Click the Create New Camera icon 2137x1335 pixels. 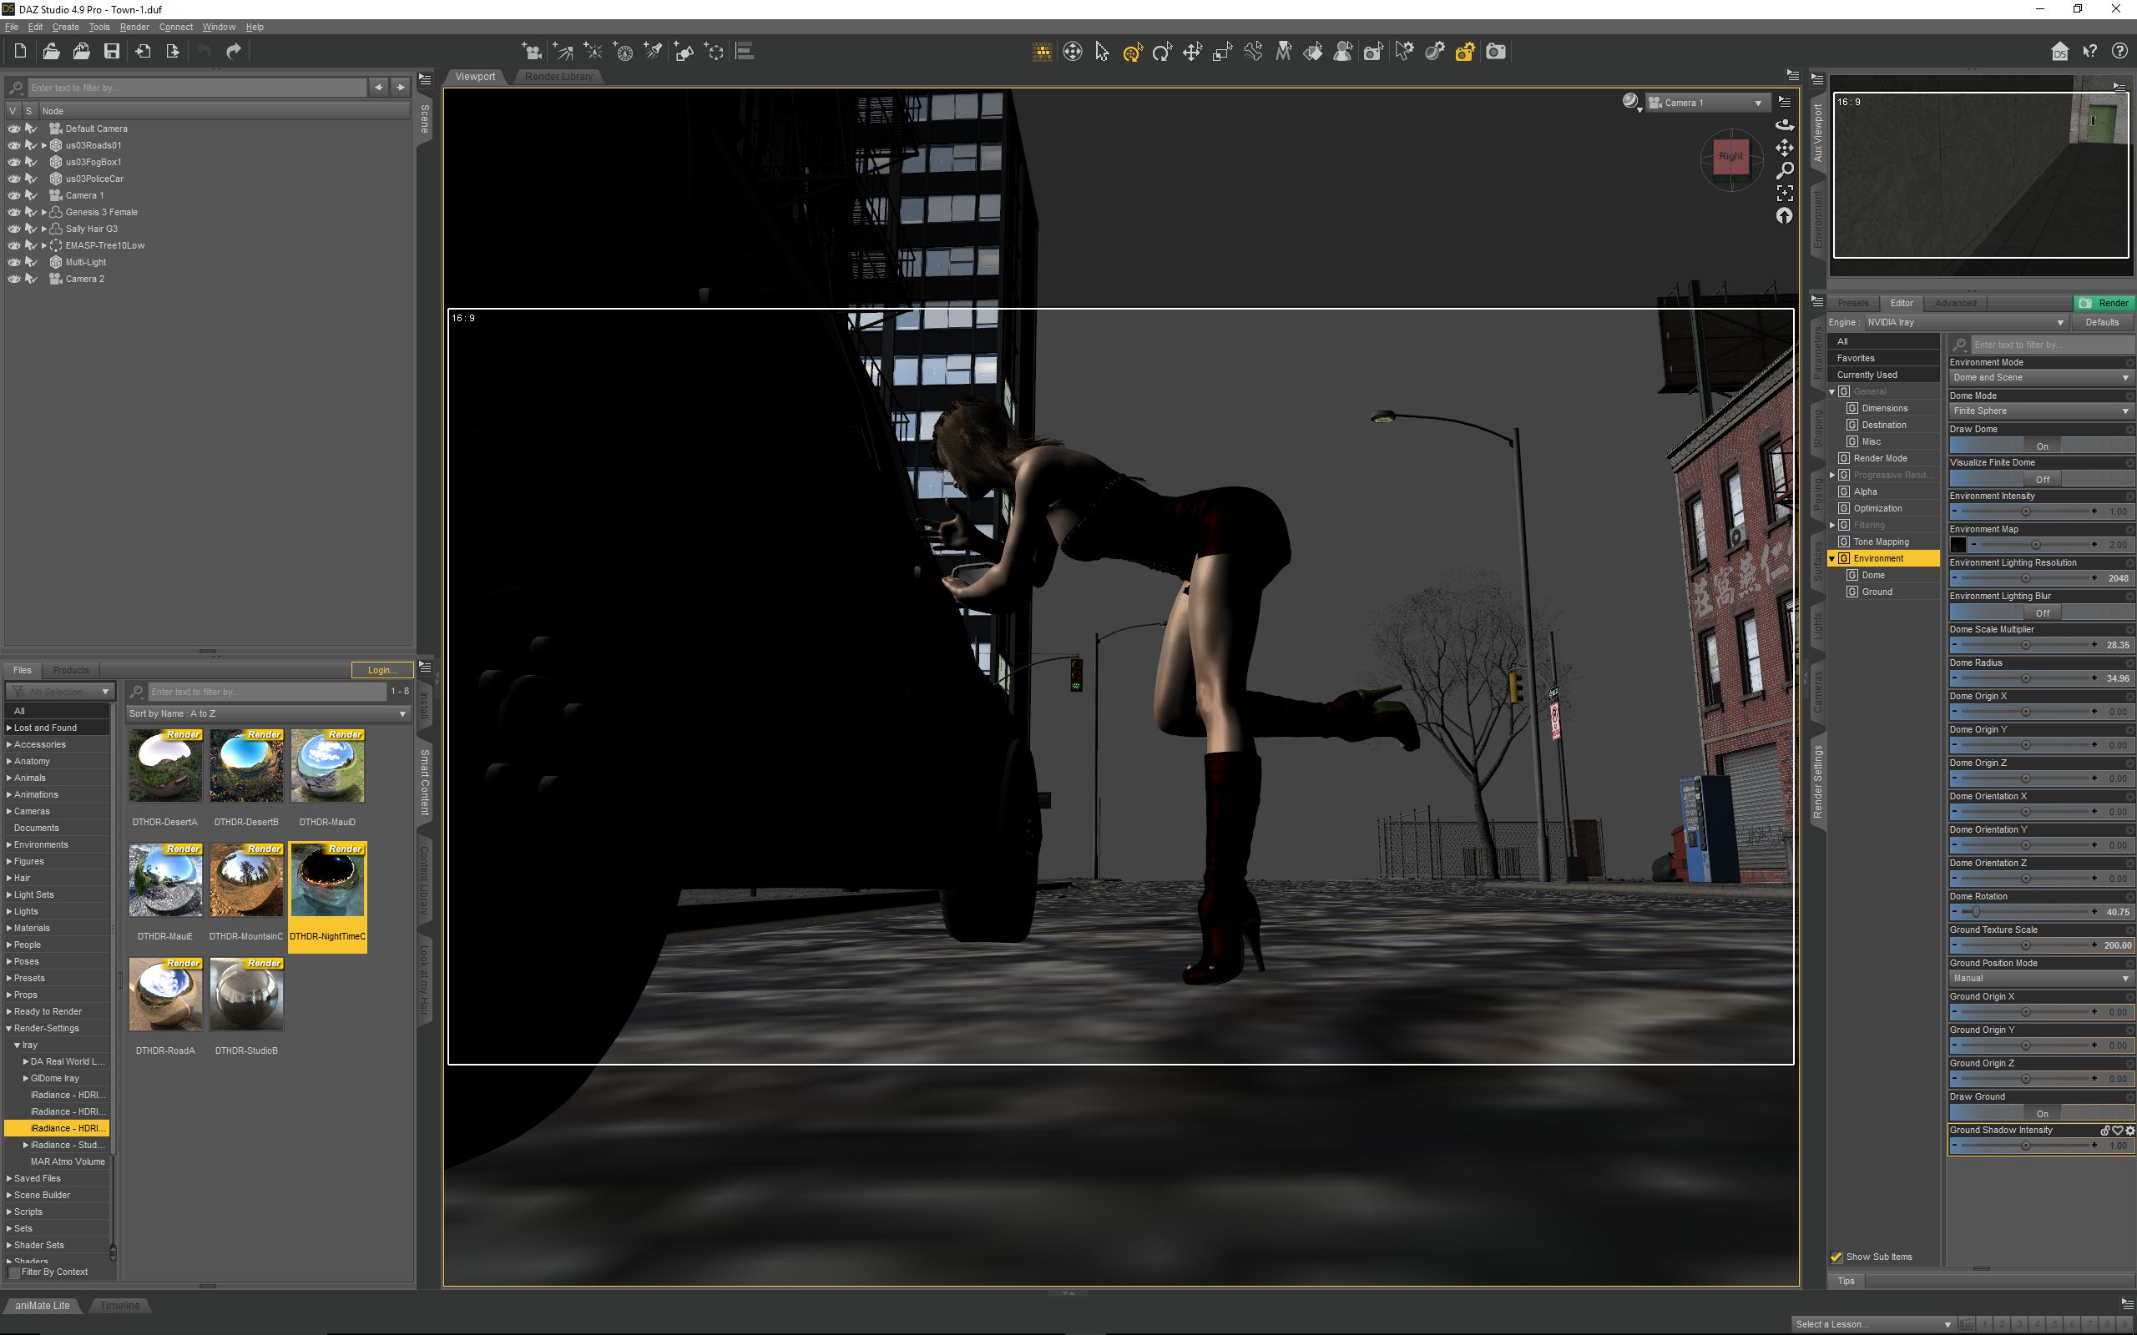click(531, 51)
